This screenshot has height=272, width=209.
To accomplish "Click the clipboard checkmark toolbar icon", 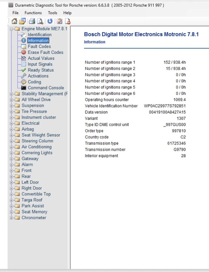I will pos(59,21).
